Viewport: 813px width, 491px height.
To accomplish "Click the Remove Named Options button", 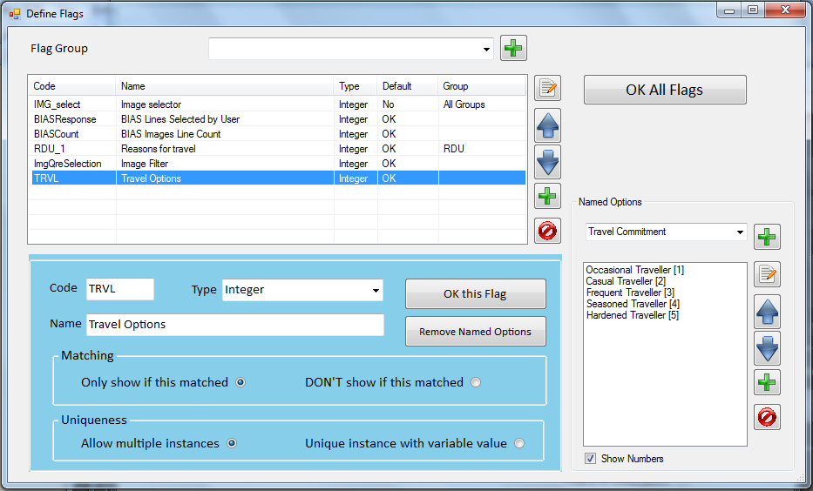I will coord(475,332).
